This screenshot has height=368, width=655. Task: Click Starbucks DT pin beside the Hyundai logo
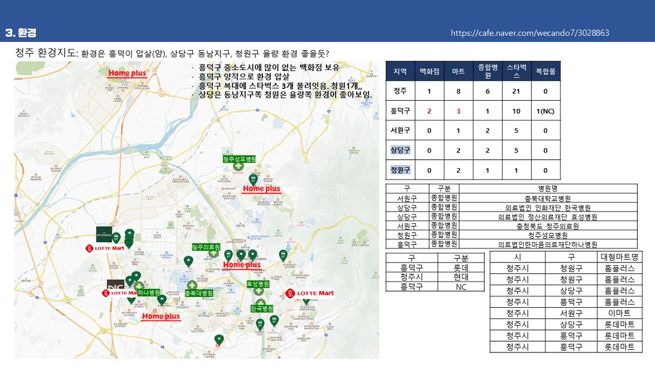[x=116, y=237]
